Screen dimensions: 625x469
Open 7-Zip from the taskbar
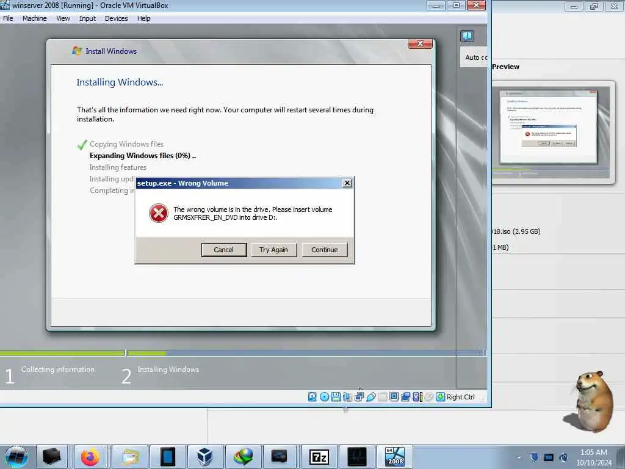click(319, 457)
